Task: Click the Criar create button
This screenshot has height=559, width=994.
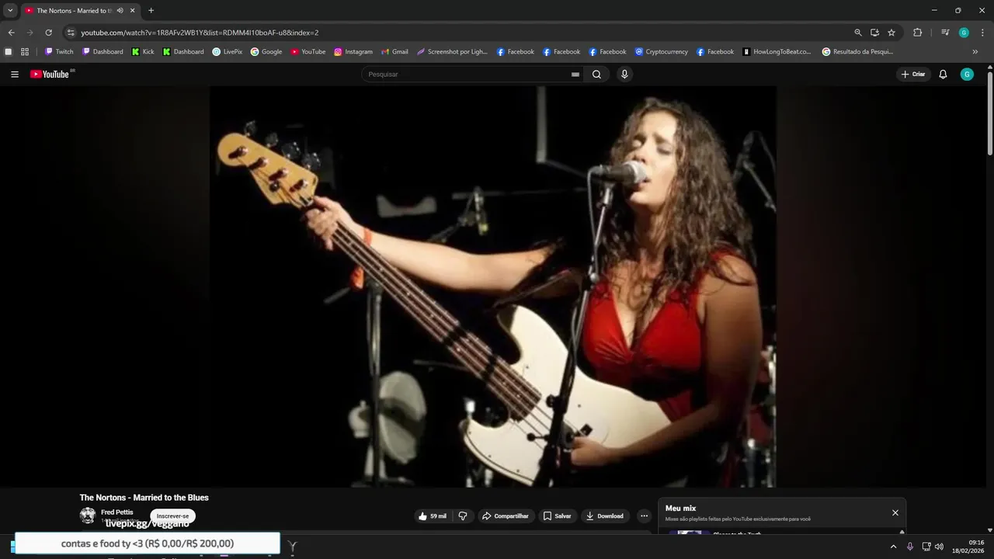Action: point(913,75)
